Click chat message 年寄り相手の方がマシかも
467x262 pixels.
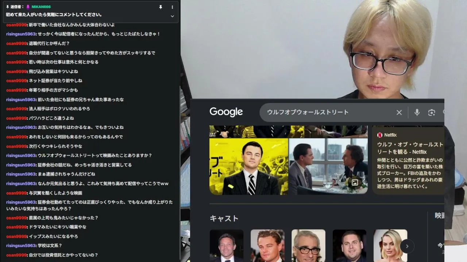tap(53, 90)
